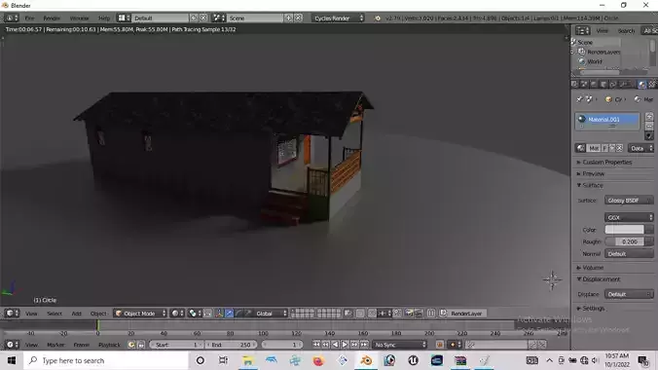The height and width of the screenshot is (370, 658).
Task: Open the material Data link dropdown
Action: tap(640, 148)
